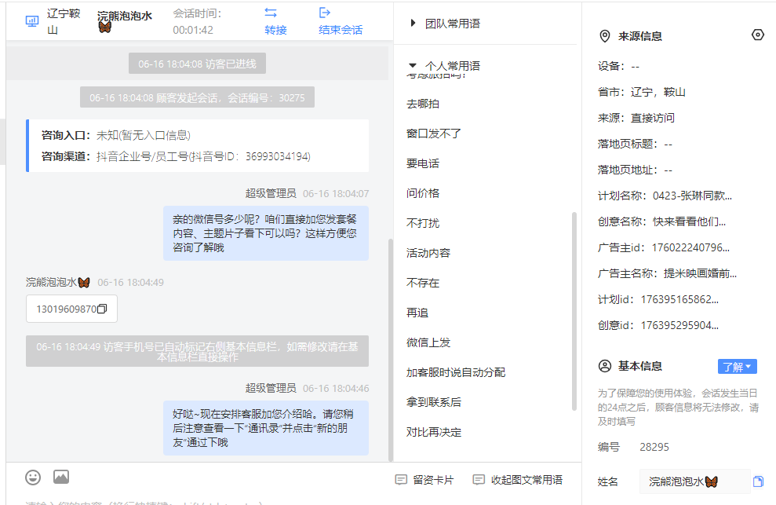
Task: Open the 了解 dropdown
Action: (737, 367)
